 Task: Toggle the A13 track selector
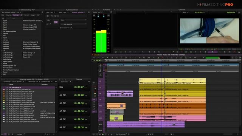coord(100,124)
